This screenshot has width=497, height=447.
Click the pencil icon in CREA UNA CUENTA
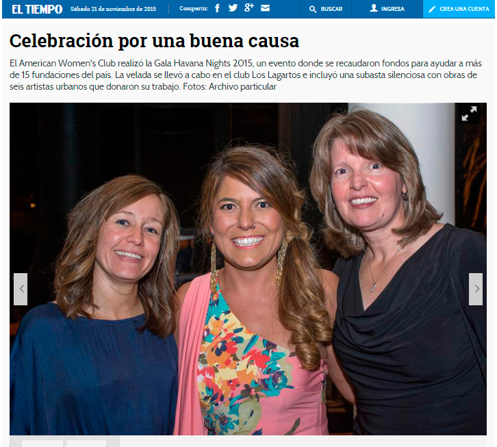(432, 9)
